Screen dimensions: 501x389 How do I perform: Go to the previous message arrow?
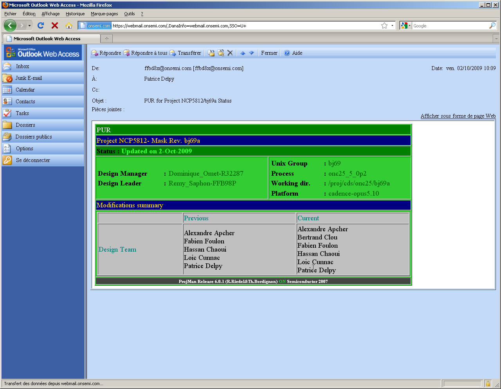pyautogui.click(x=243, y=53)
